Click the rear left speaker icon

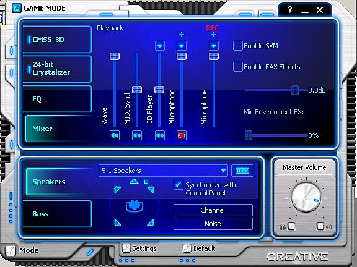coord(117,222)
